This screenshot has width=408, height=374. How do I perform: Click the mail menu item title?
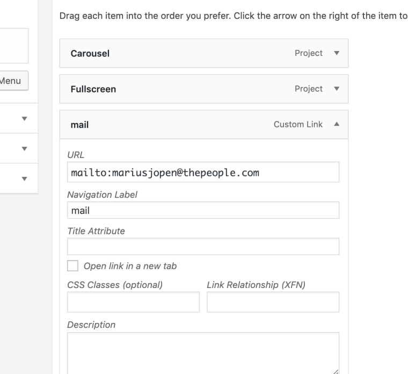click(79, 125)
